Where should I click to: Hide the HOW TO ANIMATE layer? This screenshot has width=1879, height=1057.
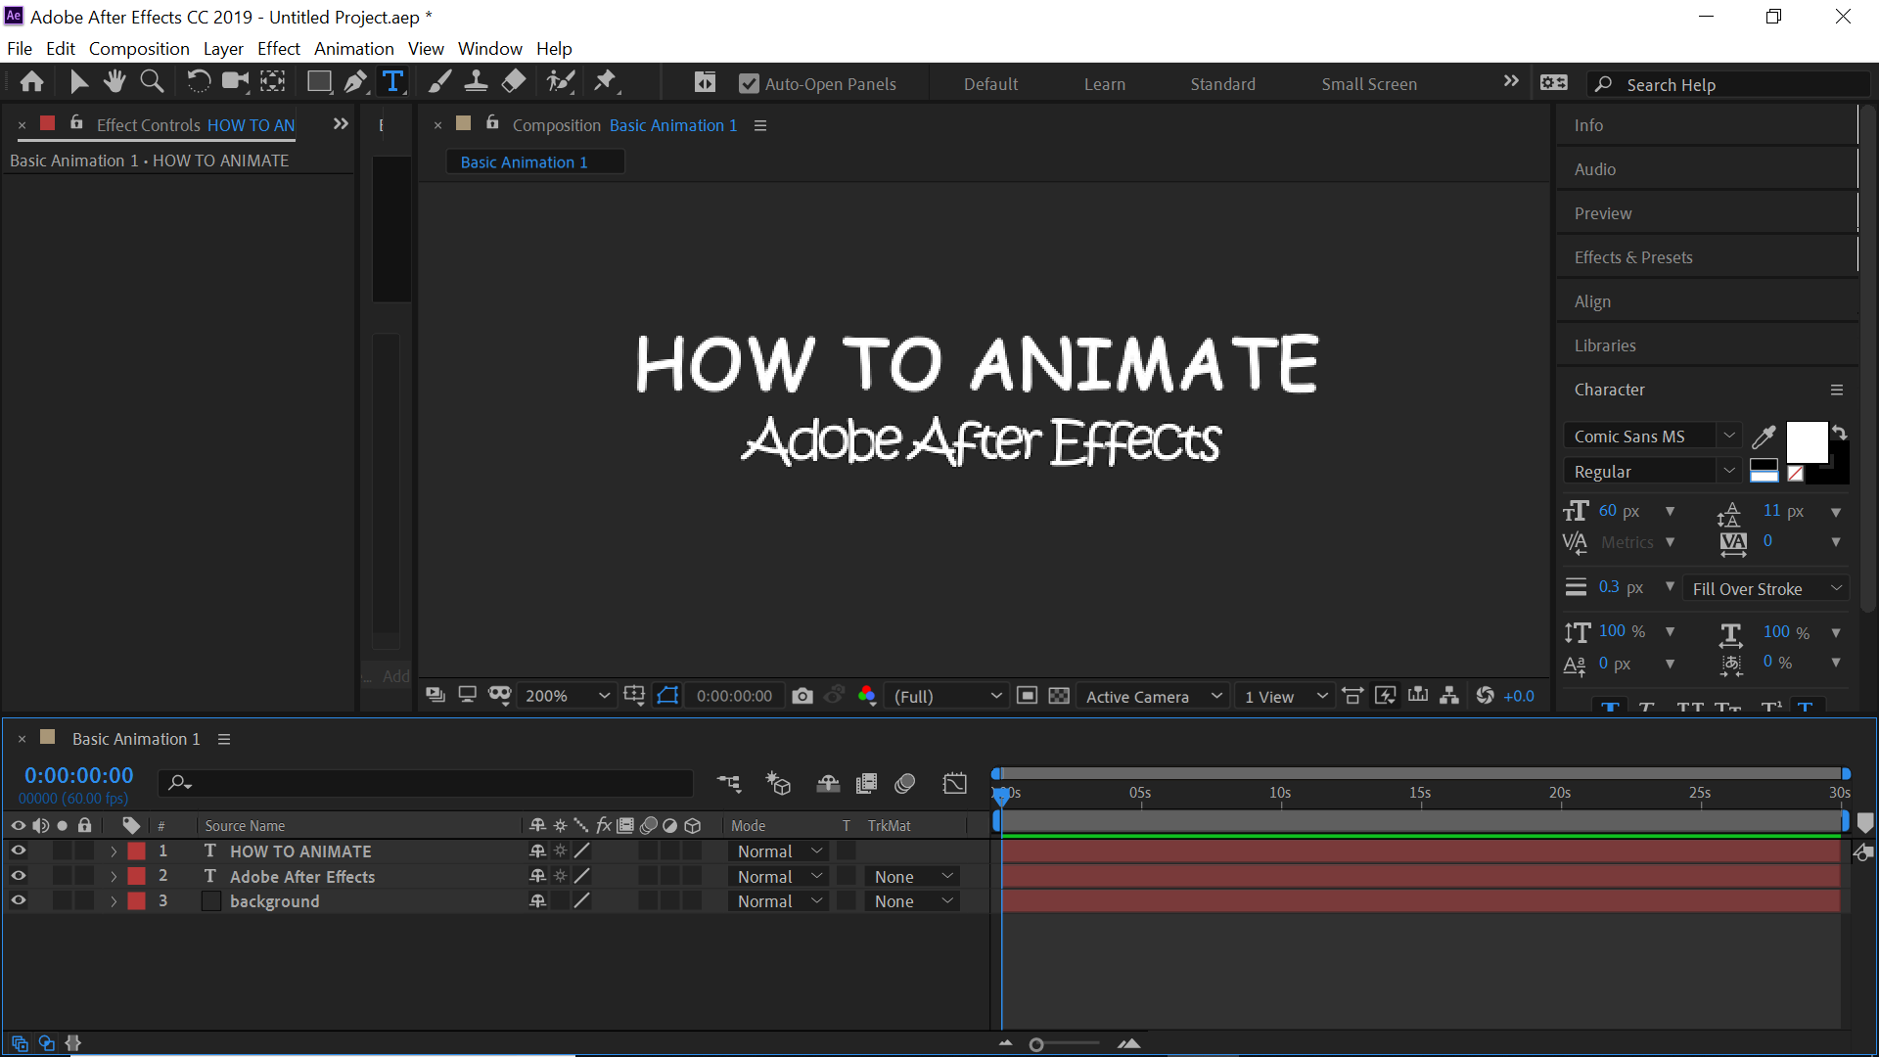coord(18,851)
